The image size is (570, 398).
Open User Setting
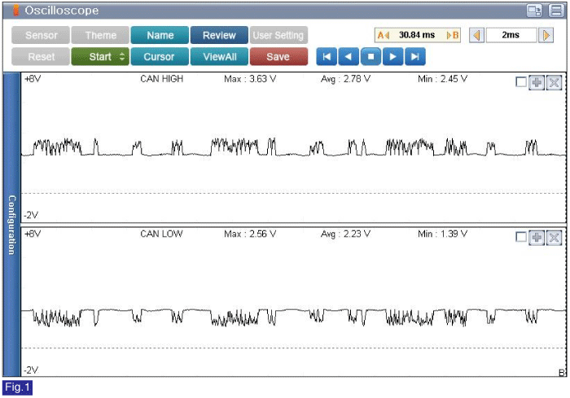coord(278,35)
